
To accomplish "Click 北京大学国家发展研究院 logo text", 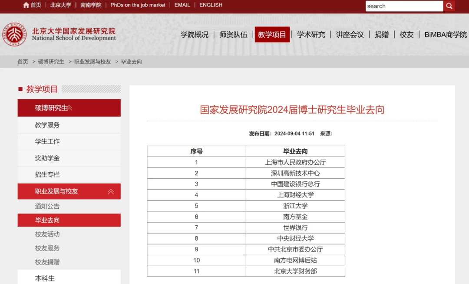I will click(74, 31).
